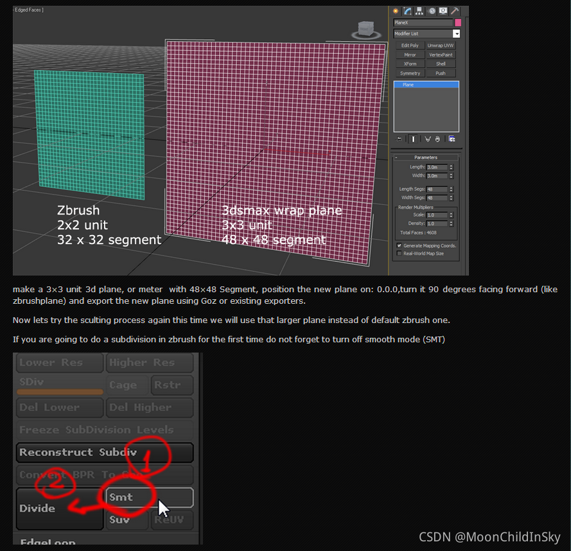Screen dimensions: 571x551
Task: Open the Modify tab in the command panel
Action: pos(407,12)
